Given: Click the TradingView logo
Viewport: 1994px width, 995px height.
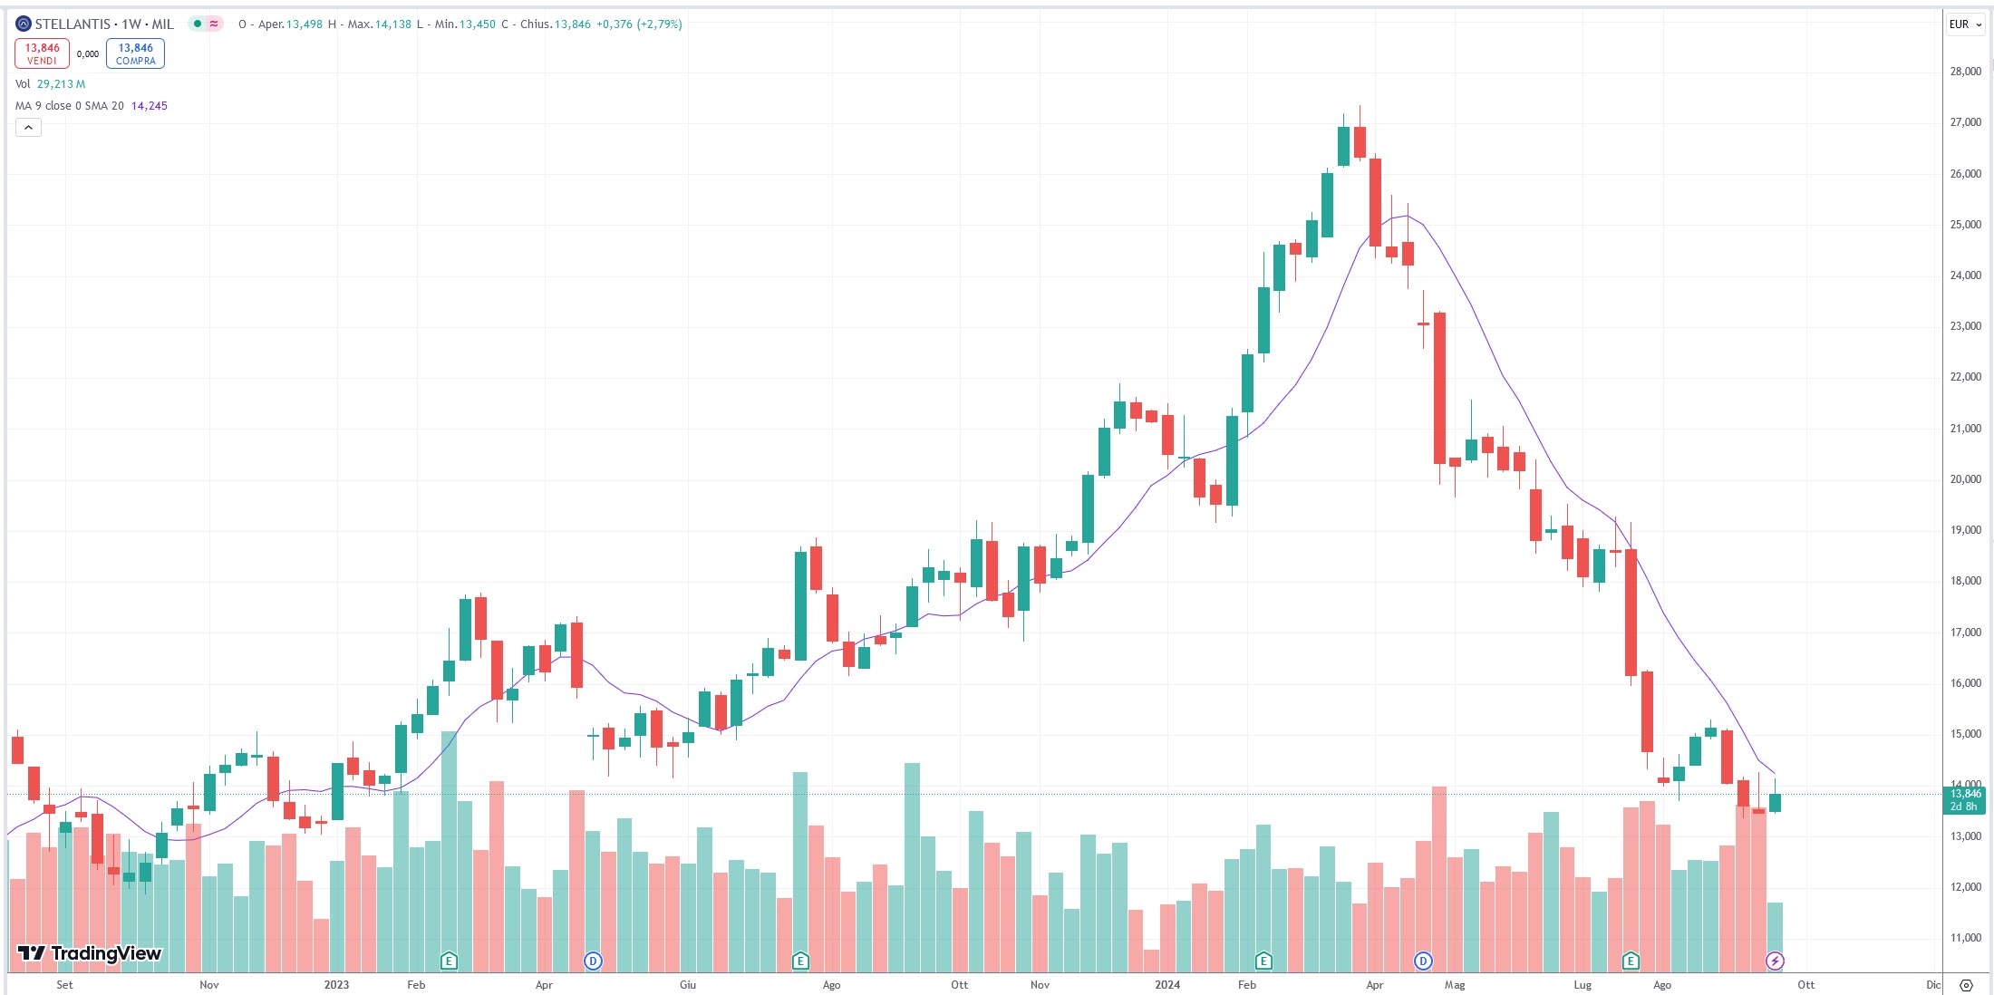Looking at the screenshot, I should 90,953.
